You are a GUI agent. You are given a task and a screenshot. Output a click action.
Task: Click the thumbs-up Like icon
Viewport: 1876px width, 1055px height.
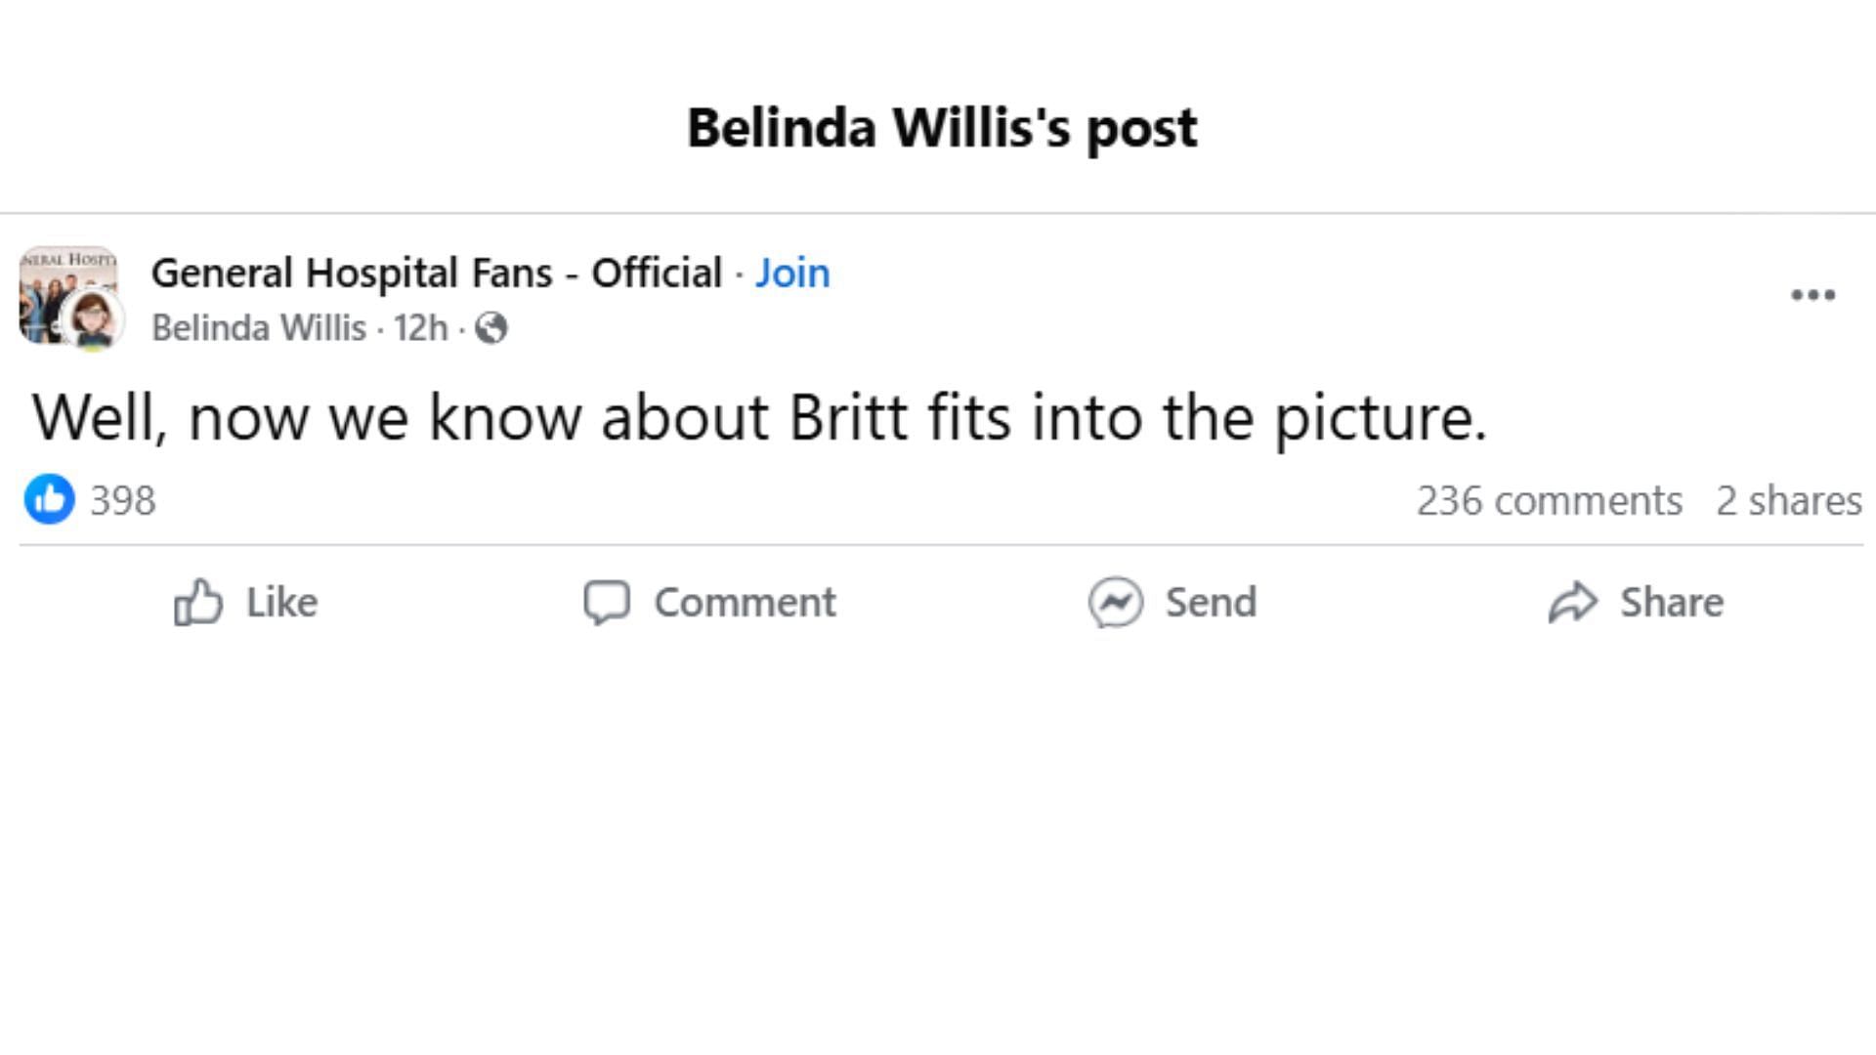[x=198, y=602]
